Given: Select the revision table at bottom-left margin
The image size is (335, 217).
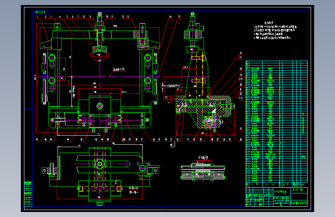Looking at the screenshot, I should (28, 194).
